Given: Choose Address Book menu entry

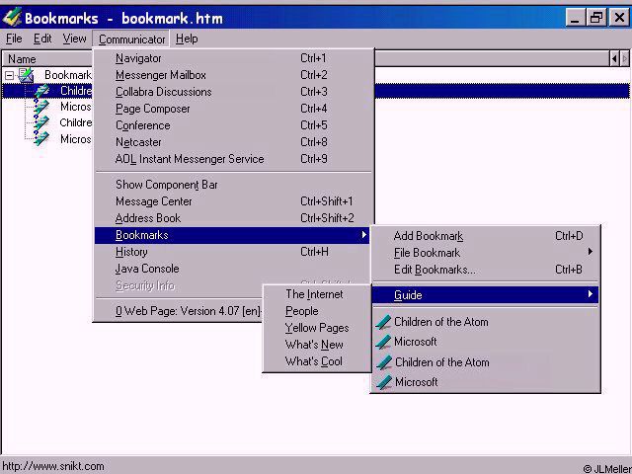Looking at the screenshot, I should coord(148,218).
